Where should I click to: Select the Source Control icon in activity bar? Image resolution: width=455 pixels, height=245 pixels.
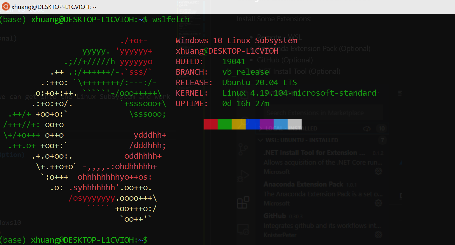coord(243,149)
